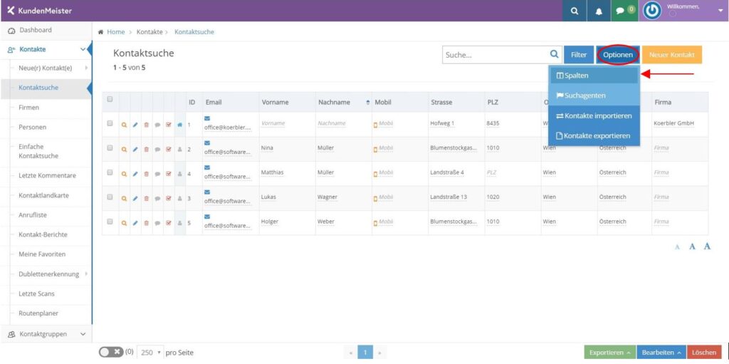Screen dimensions: 729x364
Task: Task check icon for Koerbler GmbH row
Action: (169, 125)
